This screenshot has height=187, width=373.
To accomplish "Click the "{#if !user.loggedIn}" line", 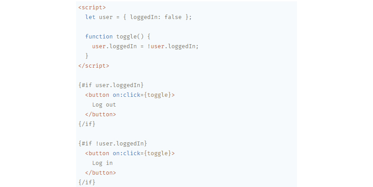I will tap(113, 143).
